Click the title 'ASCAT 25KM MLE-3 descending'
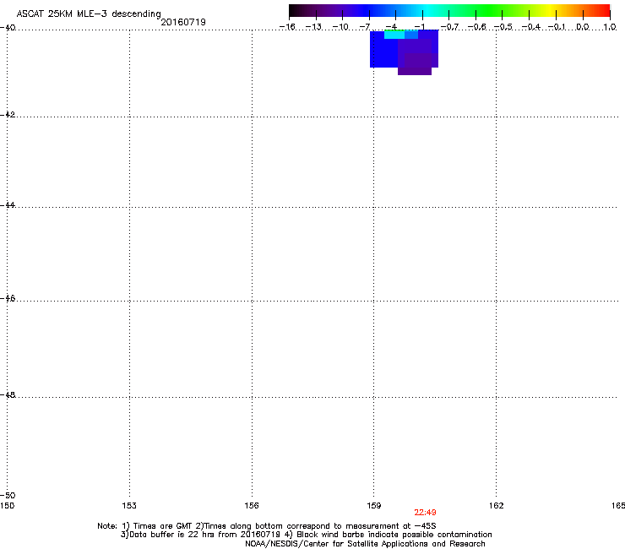625x549 pixels. pos(89,14)
